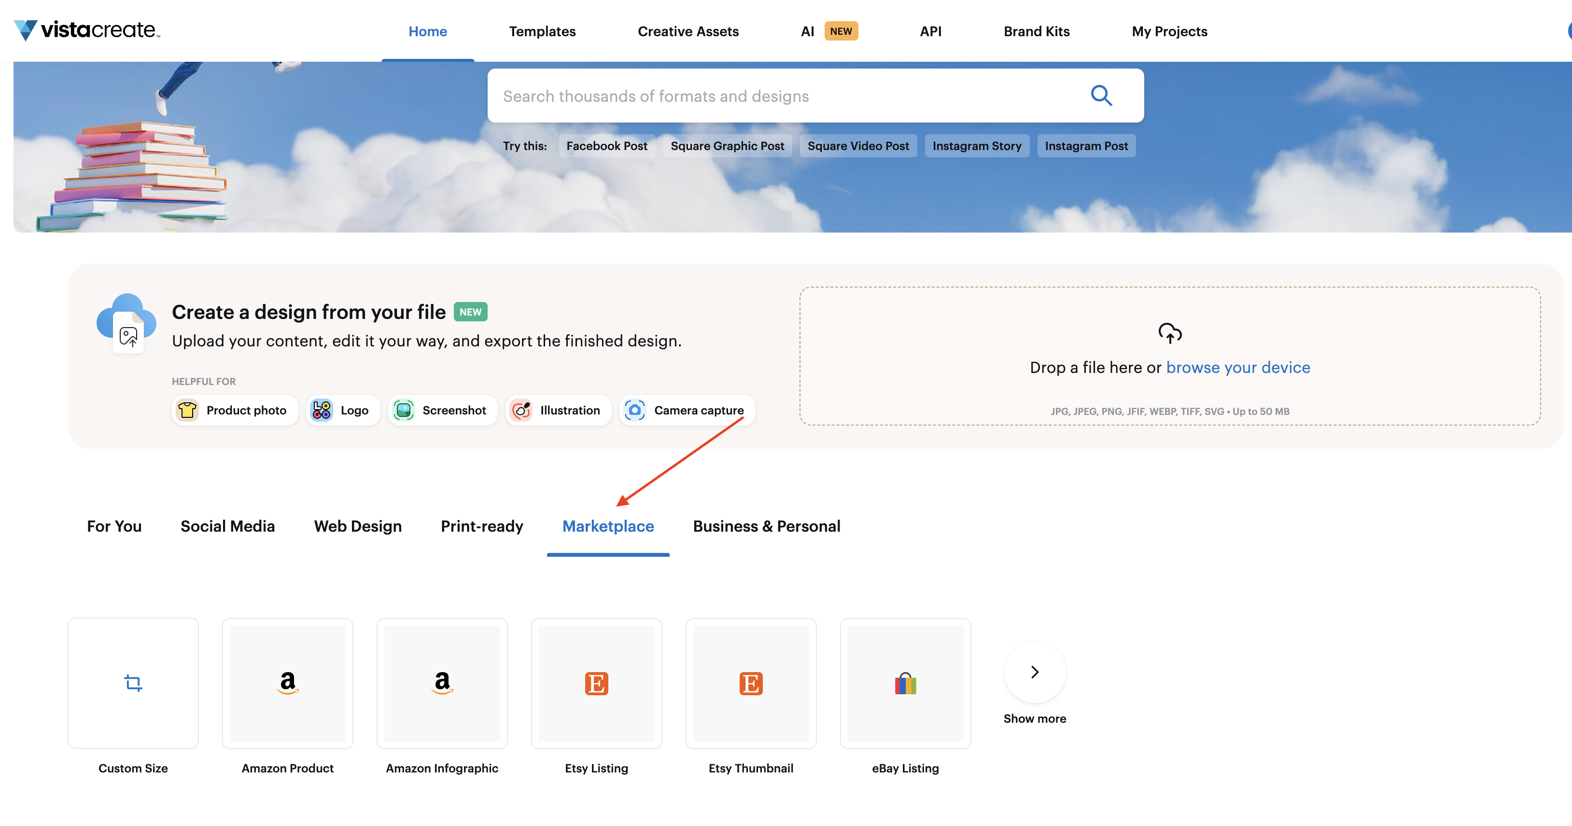Click the Custom Size label
Image resolution: width=1572 pixels, height=826 pixels.
point(133,768)
